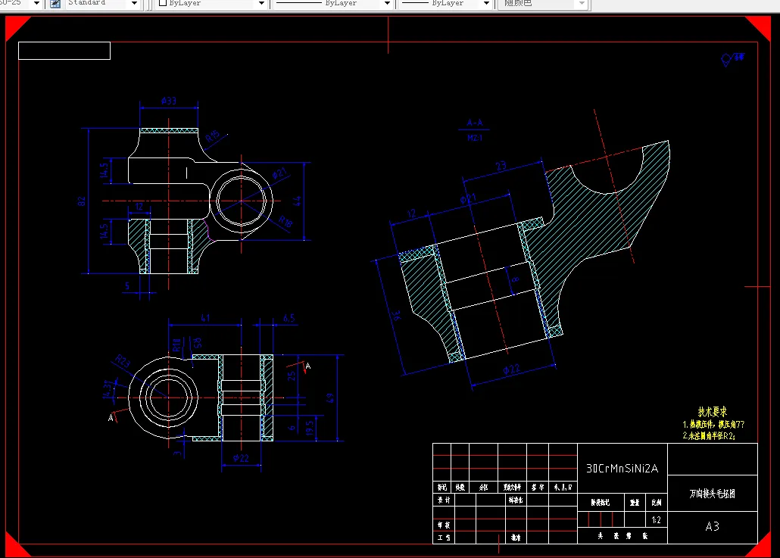This screenshot has height=558, width=780.
Task: Select the 23 dimension in section A-A
Action: (x=501, y=166)
